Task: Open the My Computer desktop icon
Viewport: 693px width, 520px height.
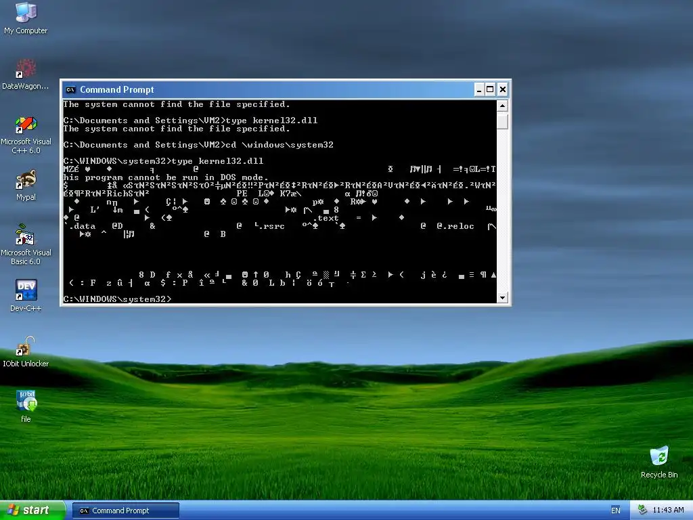Action: (x=26, y=18)
